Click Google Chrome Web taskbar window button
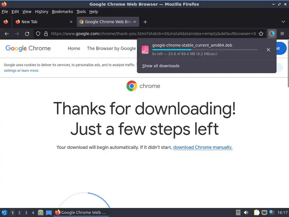This screenshot has height=217, width=289. pos(81,212)
